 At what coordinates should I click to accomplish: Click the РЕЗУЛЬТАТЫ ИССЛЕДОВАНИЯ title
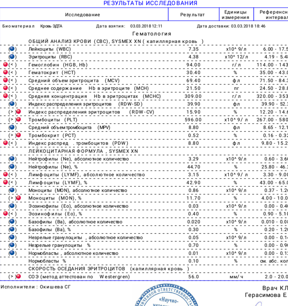click(150, 3)
